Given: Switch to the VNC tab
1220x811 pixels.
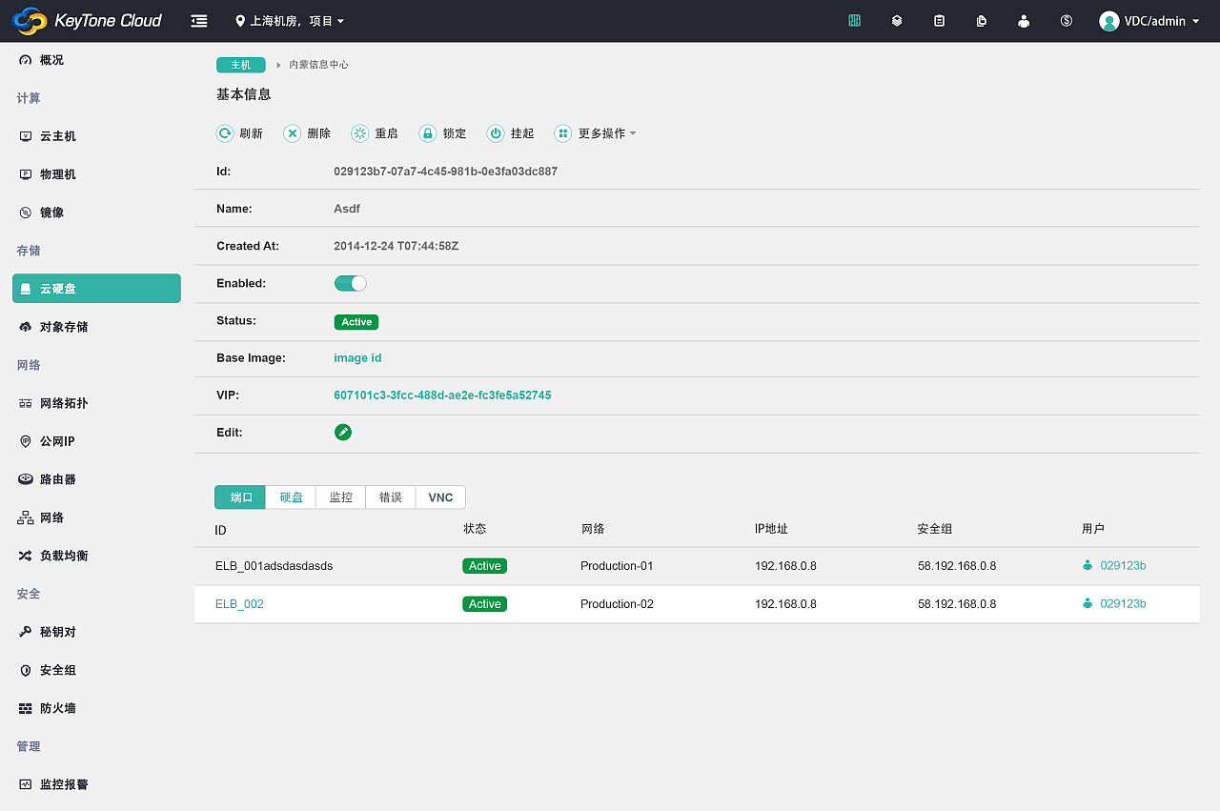Looking at the screenshot, I should [x=440, y=497].
